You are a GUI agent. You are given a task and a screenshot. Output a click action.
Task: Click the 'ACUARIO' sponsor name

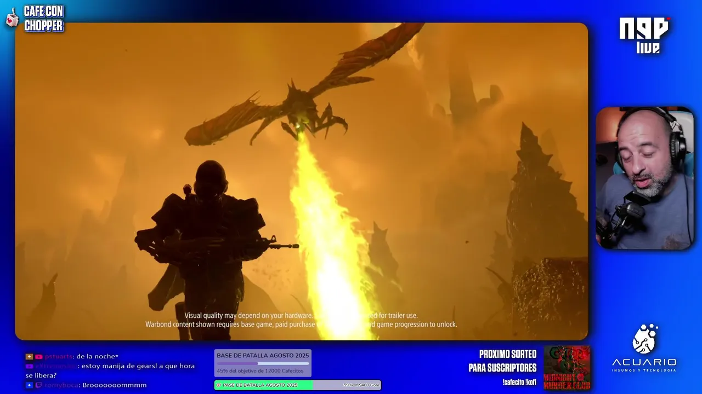644,362
